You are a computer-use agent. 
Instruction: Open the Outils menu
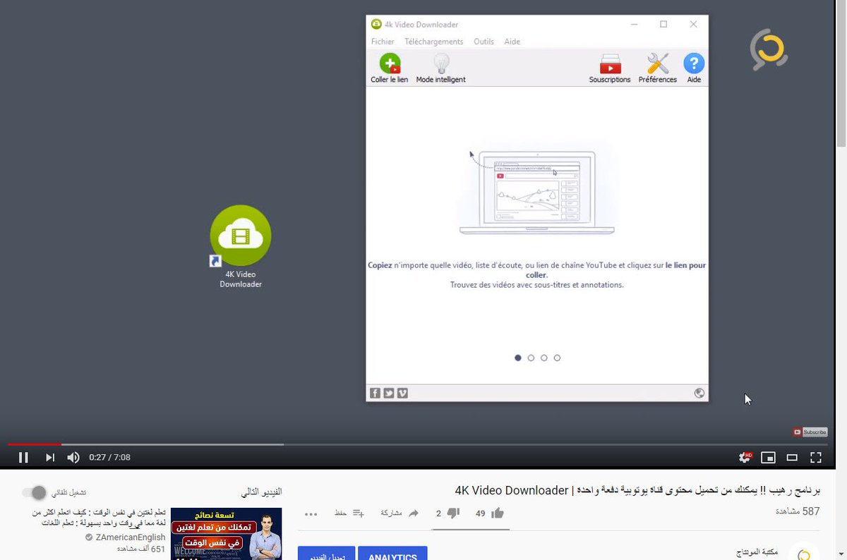click(x=483, y=42)
